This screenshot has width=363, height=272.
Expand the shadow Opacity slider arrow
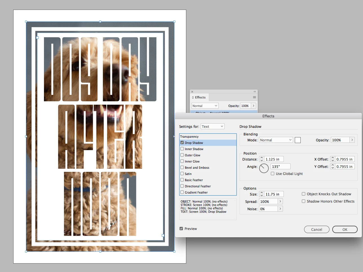pyautogui.click(x=352, y=140)
